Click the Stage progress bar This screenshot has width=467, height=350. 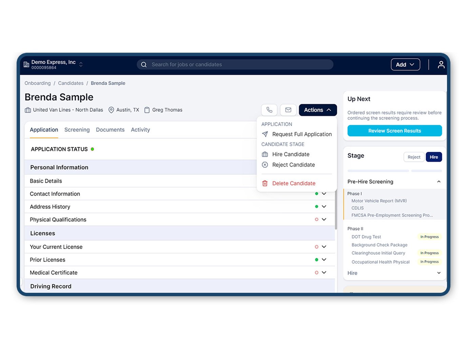(394, 171)
